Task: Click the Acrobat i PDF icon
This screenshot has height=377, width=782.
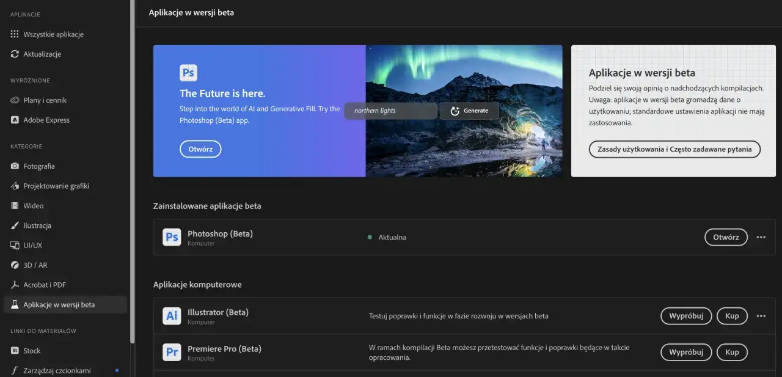Action: pyautogui.click(x=15, y=285)
